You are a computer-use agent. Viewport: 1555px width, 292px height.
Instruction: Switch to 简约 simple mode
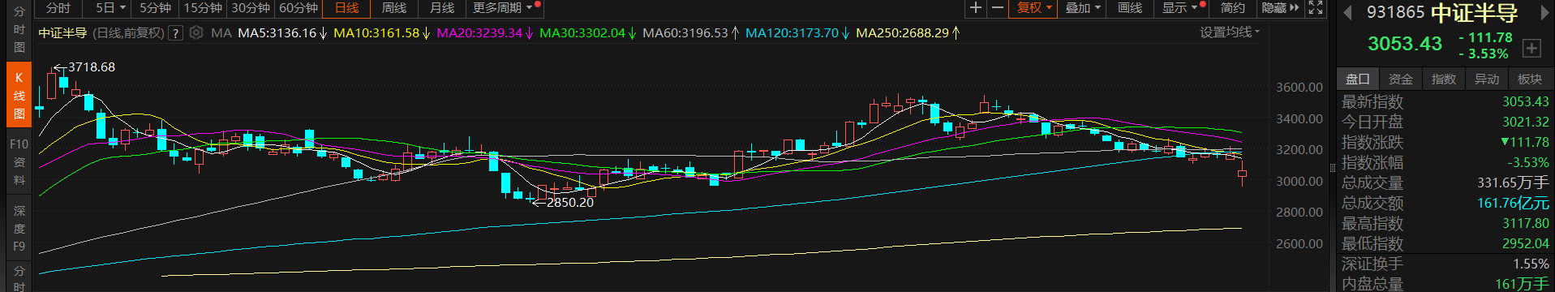coord(1232,8)
